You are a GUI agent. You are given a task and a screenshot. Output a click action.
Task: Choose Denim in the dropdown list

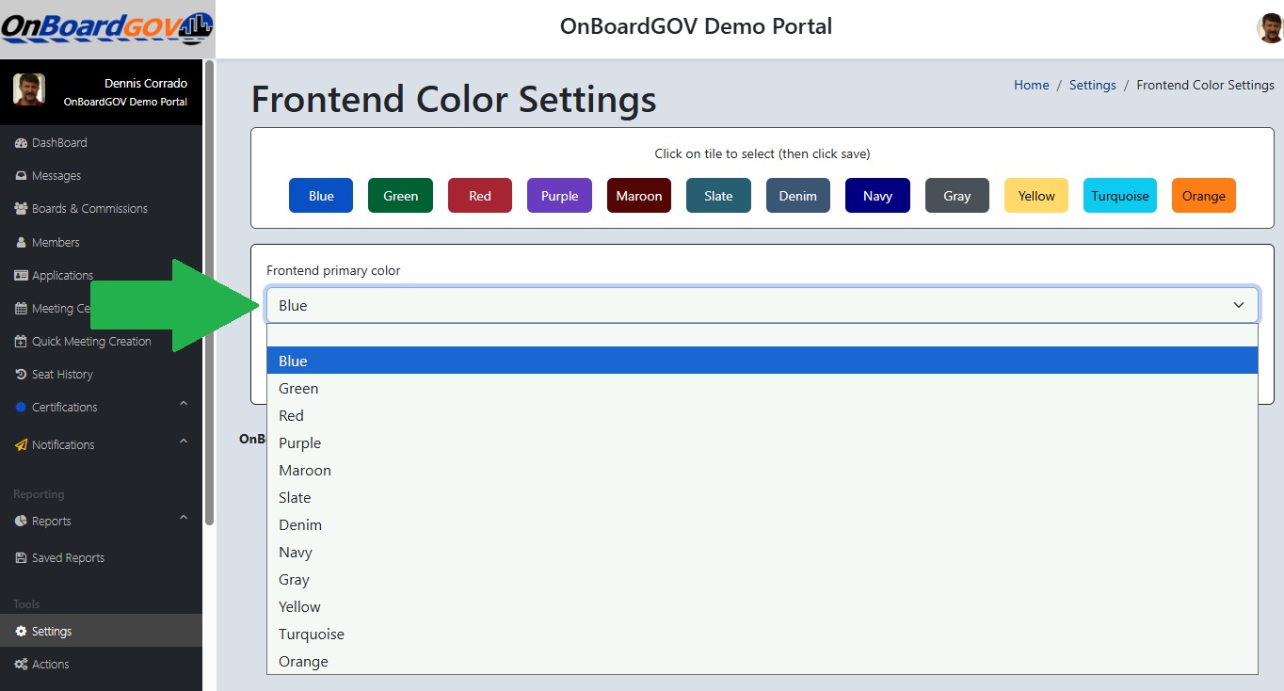tap(762, 524)
